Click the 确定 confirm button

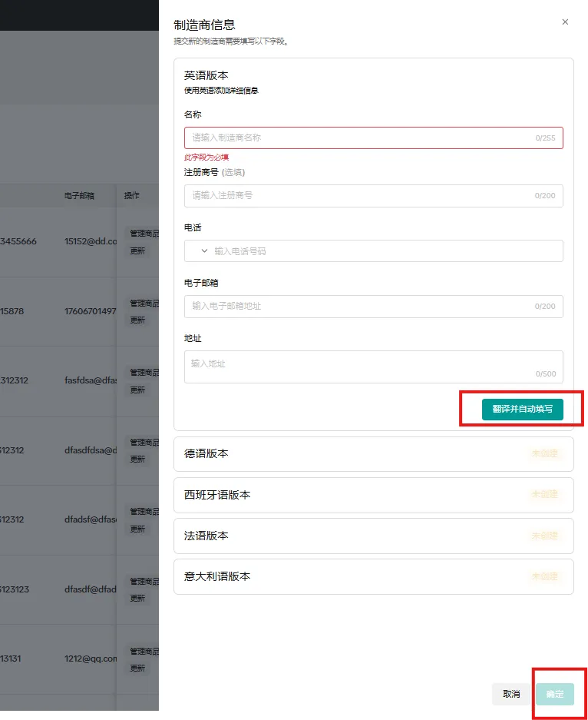(554, 694)
